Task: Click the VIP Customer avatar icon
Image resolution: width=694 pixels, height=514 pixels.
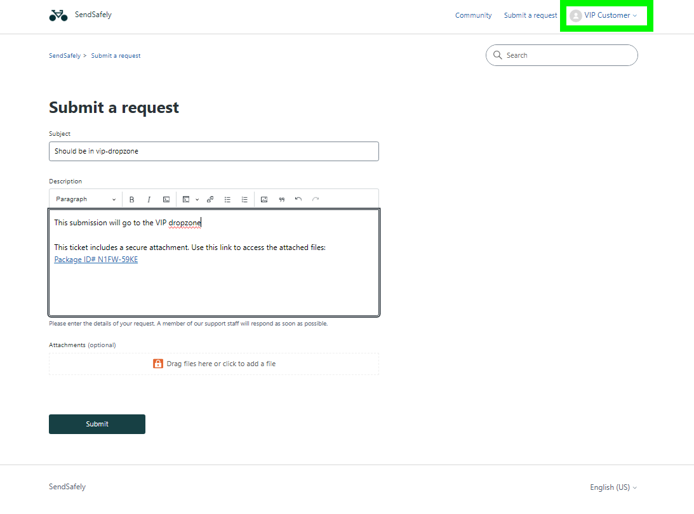Action: point(575,15)
